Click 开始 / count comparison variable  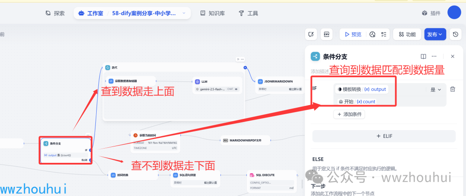pos(357,101)
